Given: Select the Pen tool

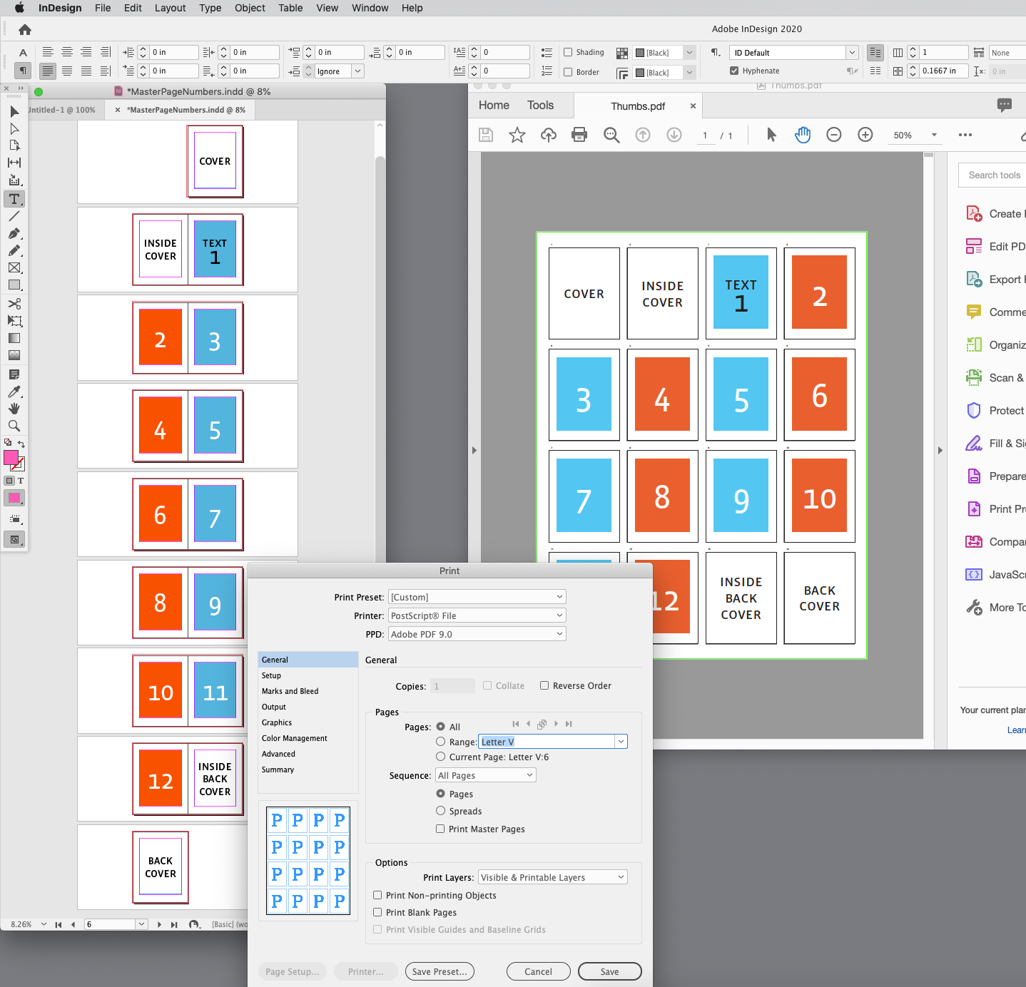Looking at the screenshot, I should click(14, 233).
